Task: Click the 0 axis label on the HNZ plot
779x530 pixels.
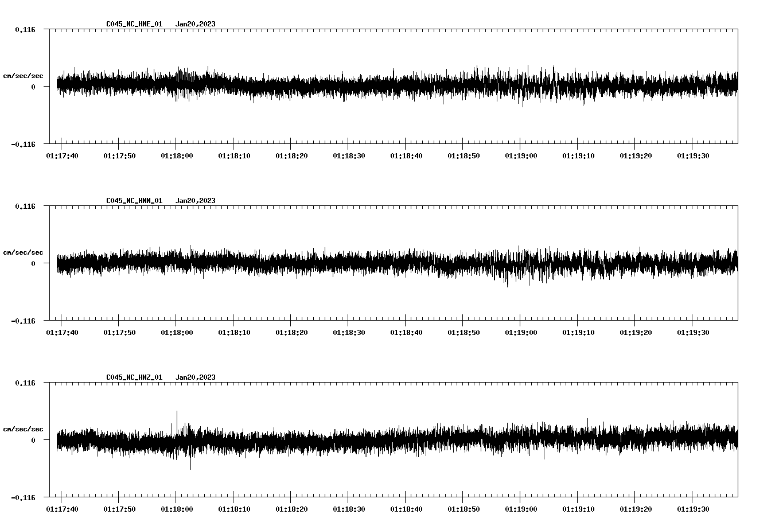Action: point(33,441)
